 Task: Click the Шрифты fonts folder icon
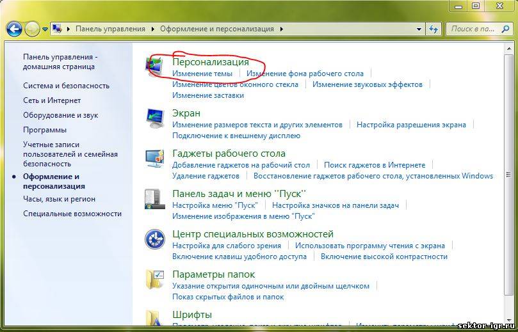(x=154, y=318)
